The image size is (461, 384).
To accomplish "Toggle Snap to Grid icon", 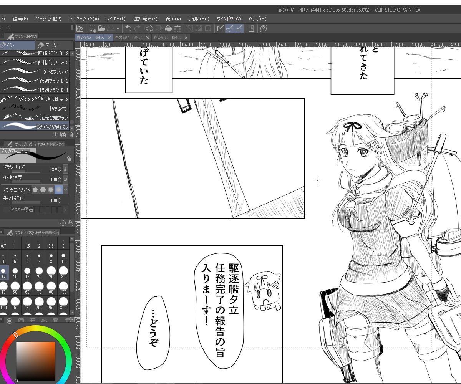I will point(239,28).
